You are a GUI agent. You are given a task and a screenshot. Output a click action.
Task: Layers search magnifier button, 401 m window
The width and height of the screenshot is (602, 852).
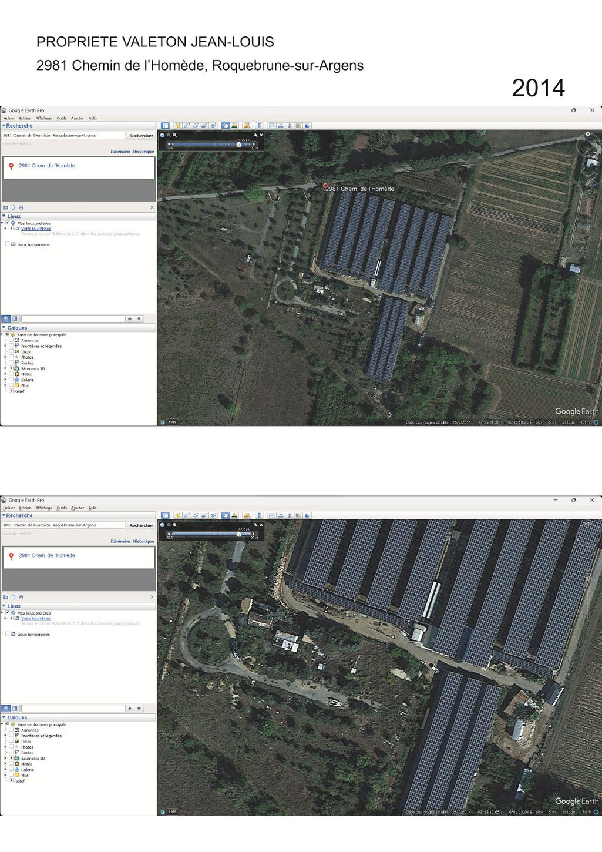[x=6, y=318]
